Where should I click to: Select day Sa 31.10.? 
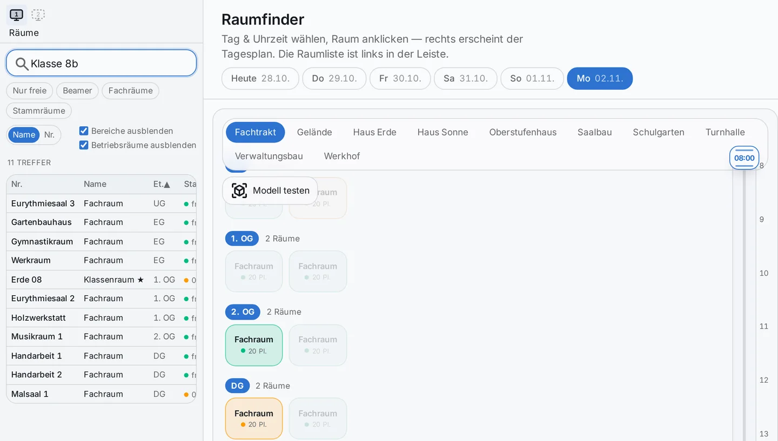[x=466, y=78]
